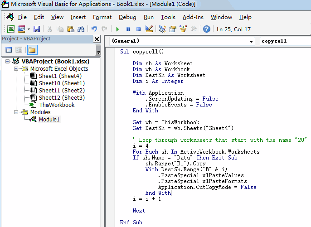The width and height of the screenshot is (311, 227).
Task: Select Module1 in project tree
Action: (49, 119)
